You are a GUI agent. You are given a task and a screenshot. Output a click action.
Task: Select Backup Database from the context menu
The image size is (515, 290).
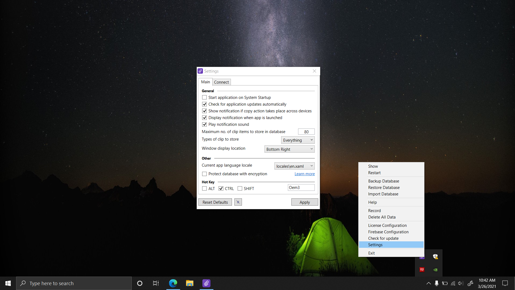tap(383, 181)
